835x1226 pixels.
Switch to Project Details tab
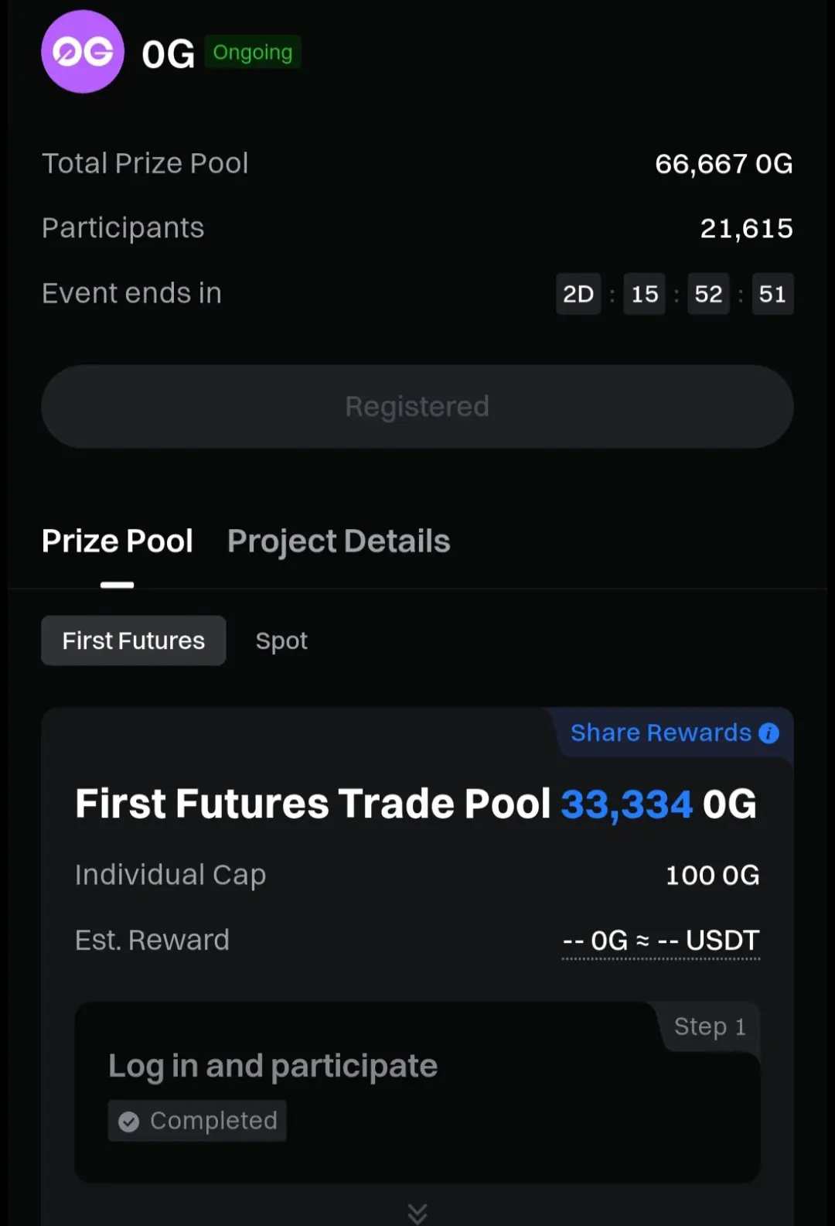(339, 541)
